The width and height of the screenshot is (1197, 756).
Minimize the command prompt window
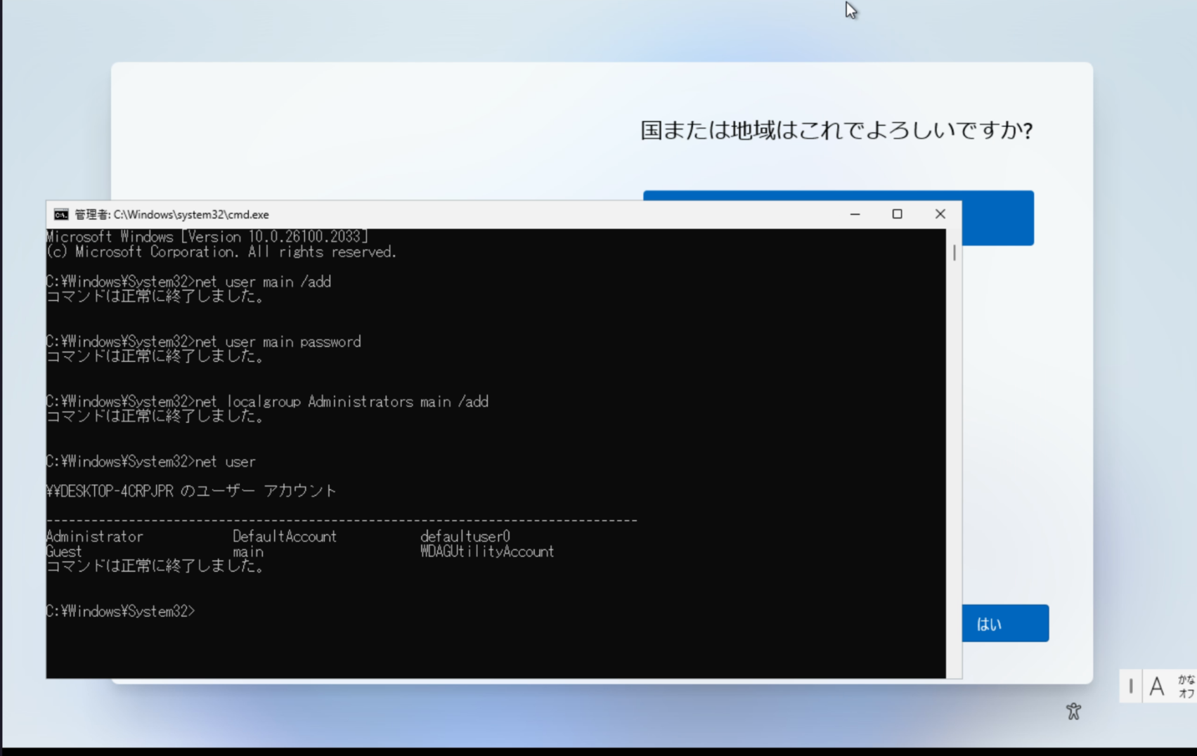[x=855, y=214]
